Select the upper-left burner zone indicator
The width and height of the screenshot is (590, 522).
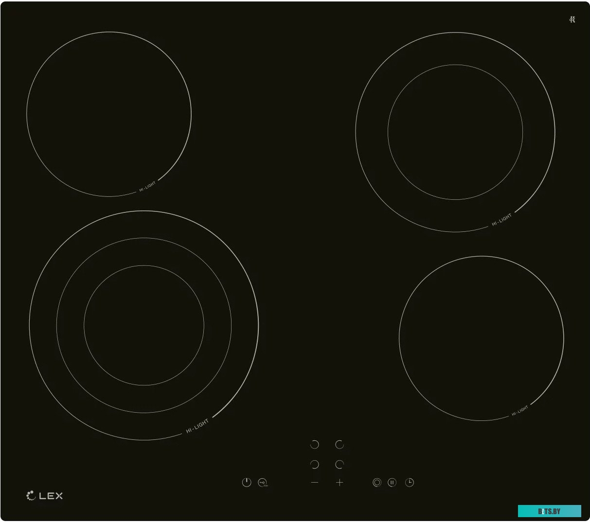pos(314,444)
